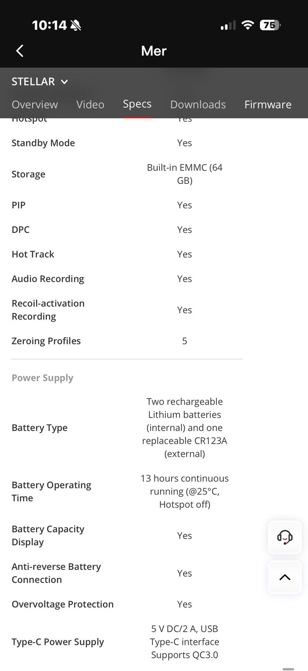Tap the Wi-Fi status icon

(248, 25)
